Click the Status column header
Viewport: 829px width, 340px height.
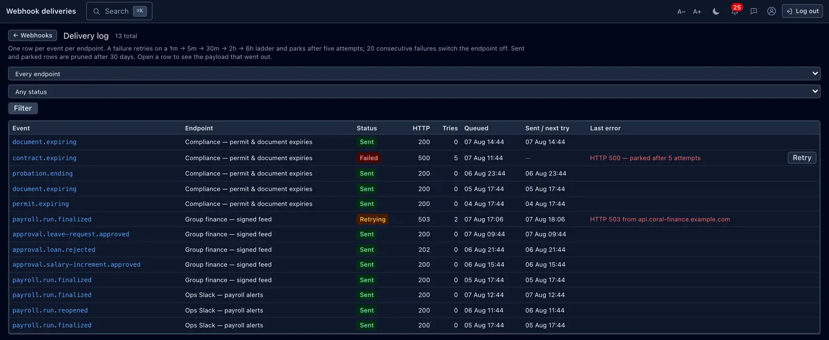tap(367, 128)
